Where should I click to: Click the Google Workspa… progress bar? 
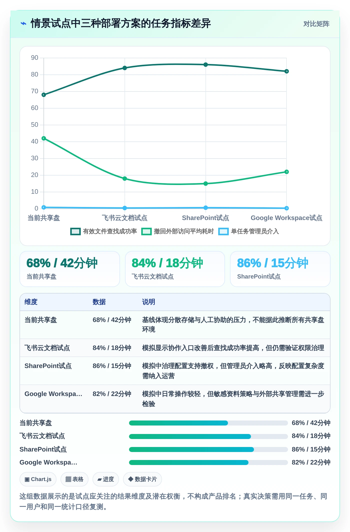[208, 462]
